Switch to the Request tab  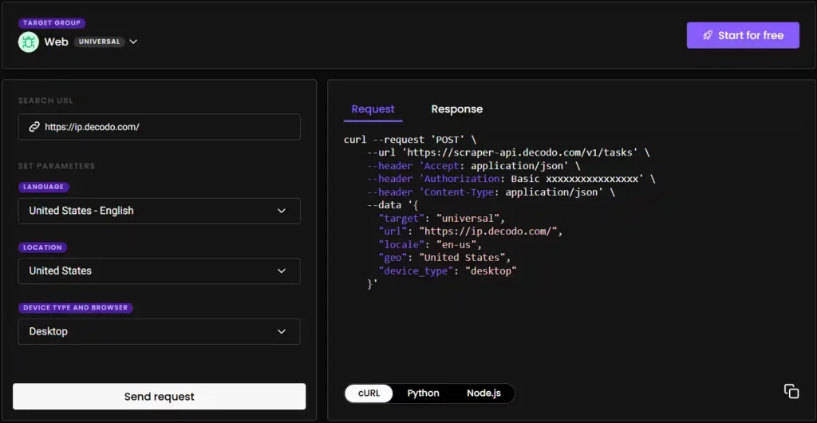click(x=373, y=109)
